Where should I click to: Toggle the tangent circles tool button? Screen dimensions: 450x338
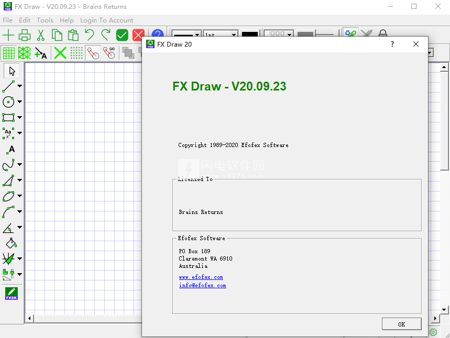coord(93,53)
